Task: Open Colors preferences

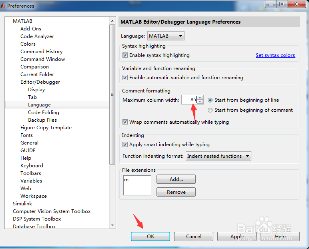Action: pos(28,44)
